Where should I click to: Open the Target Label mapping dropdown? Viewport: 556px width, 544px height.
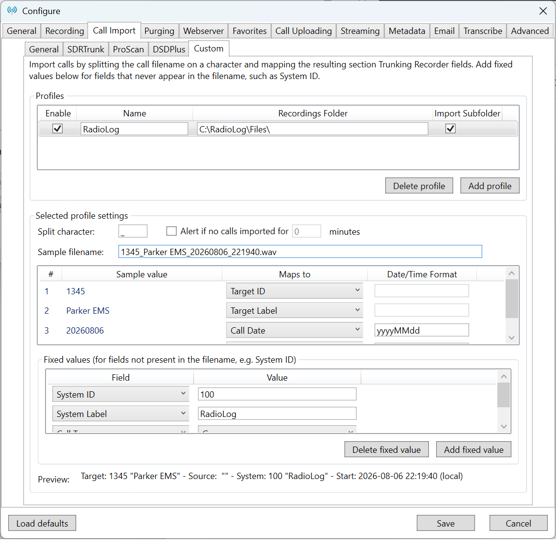(x=294, y=310)
